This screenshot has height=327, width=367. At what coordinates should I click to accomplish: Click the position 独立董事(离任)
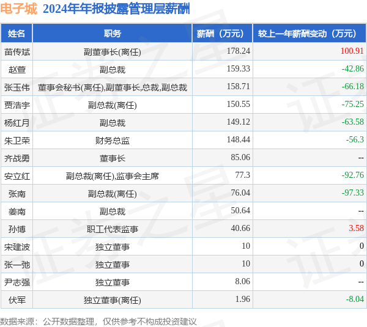click(113, 300)
